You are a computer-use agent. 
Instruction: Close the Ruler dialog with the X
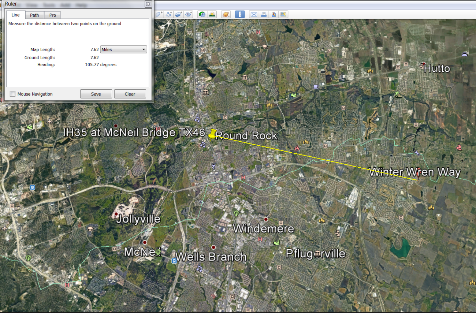(x=148, y=4)
